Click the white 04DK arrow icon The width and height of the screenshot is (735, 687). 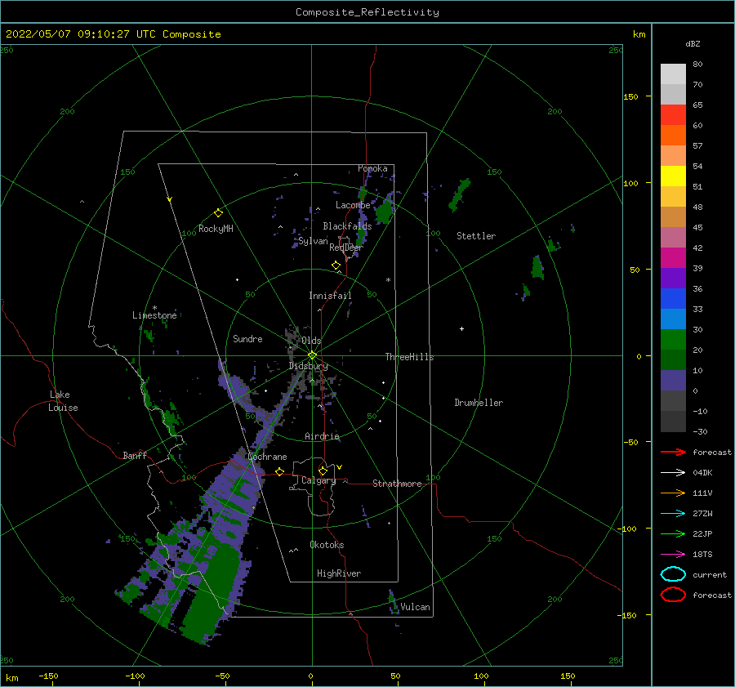click(673, 473)
